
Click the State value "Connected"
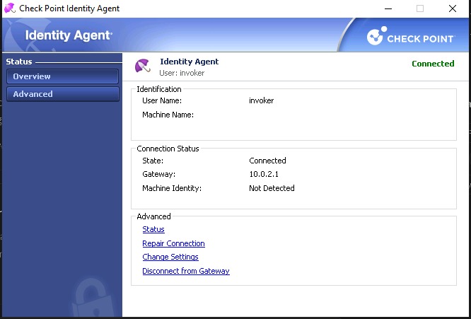[x=267, y=161]
